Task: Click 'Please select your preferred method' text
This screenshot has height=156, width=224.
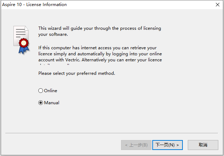Action: [x=77, y=73]
